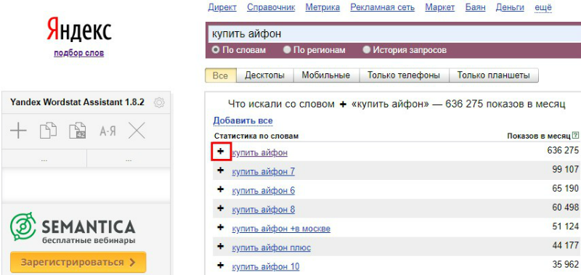Switch to the 'Все' devices tab
The height and width of the screenshot is (275, 581).
(221, 75)
